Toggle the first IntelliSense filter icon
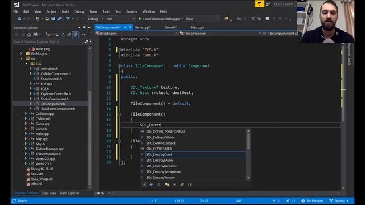Viewport: 365px width, 205px height. click(x=144, y=184)
